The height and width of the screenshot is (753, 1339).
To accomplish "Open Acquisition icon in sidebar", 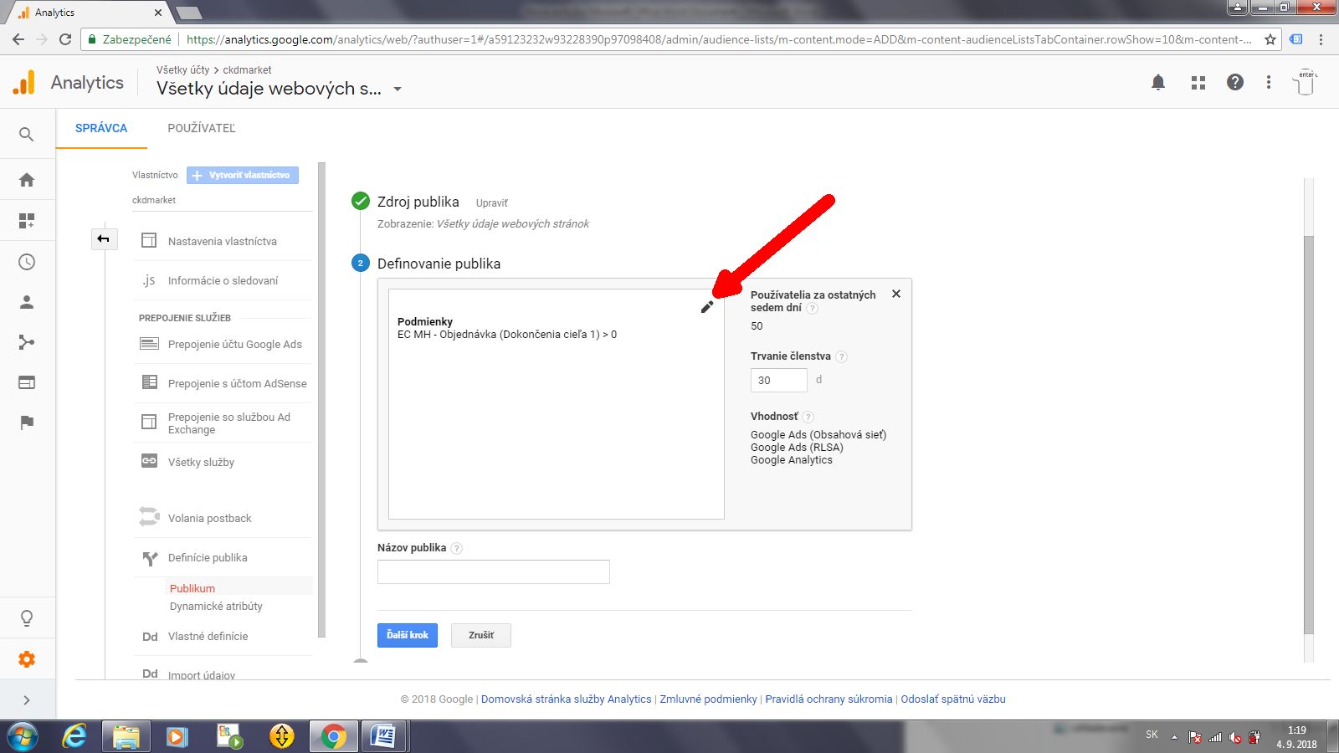I will pyautogui.click(x=27, y=342).
